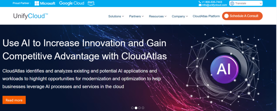This screenshot has height=111, width=277.
Task: Click the phone icon beside +1 800-535-7443
Action: pos(200,2)
